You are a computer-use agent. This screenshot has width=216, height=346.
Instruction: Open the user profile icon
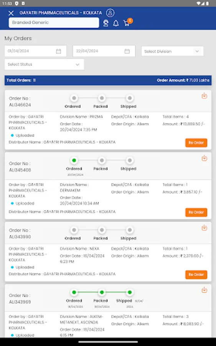[110, 13]
